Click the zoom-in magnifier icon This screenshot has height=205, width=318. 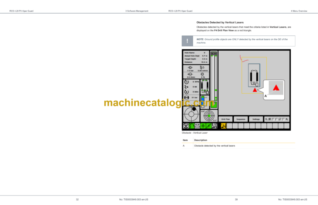point(287,119)
